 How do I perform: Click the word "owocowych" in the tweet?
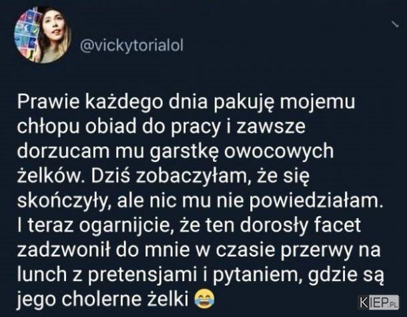pos(278,151)
